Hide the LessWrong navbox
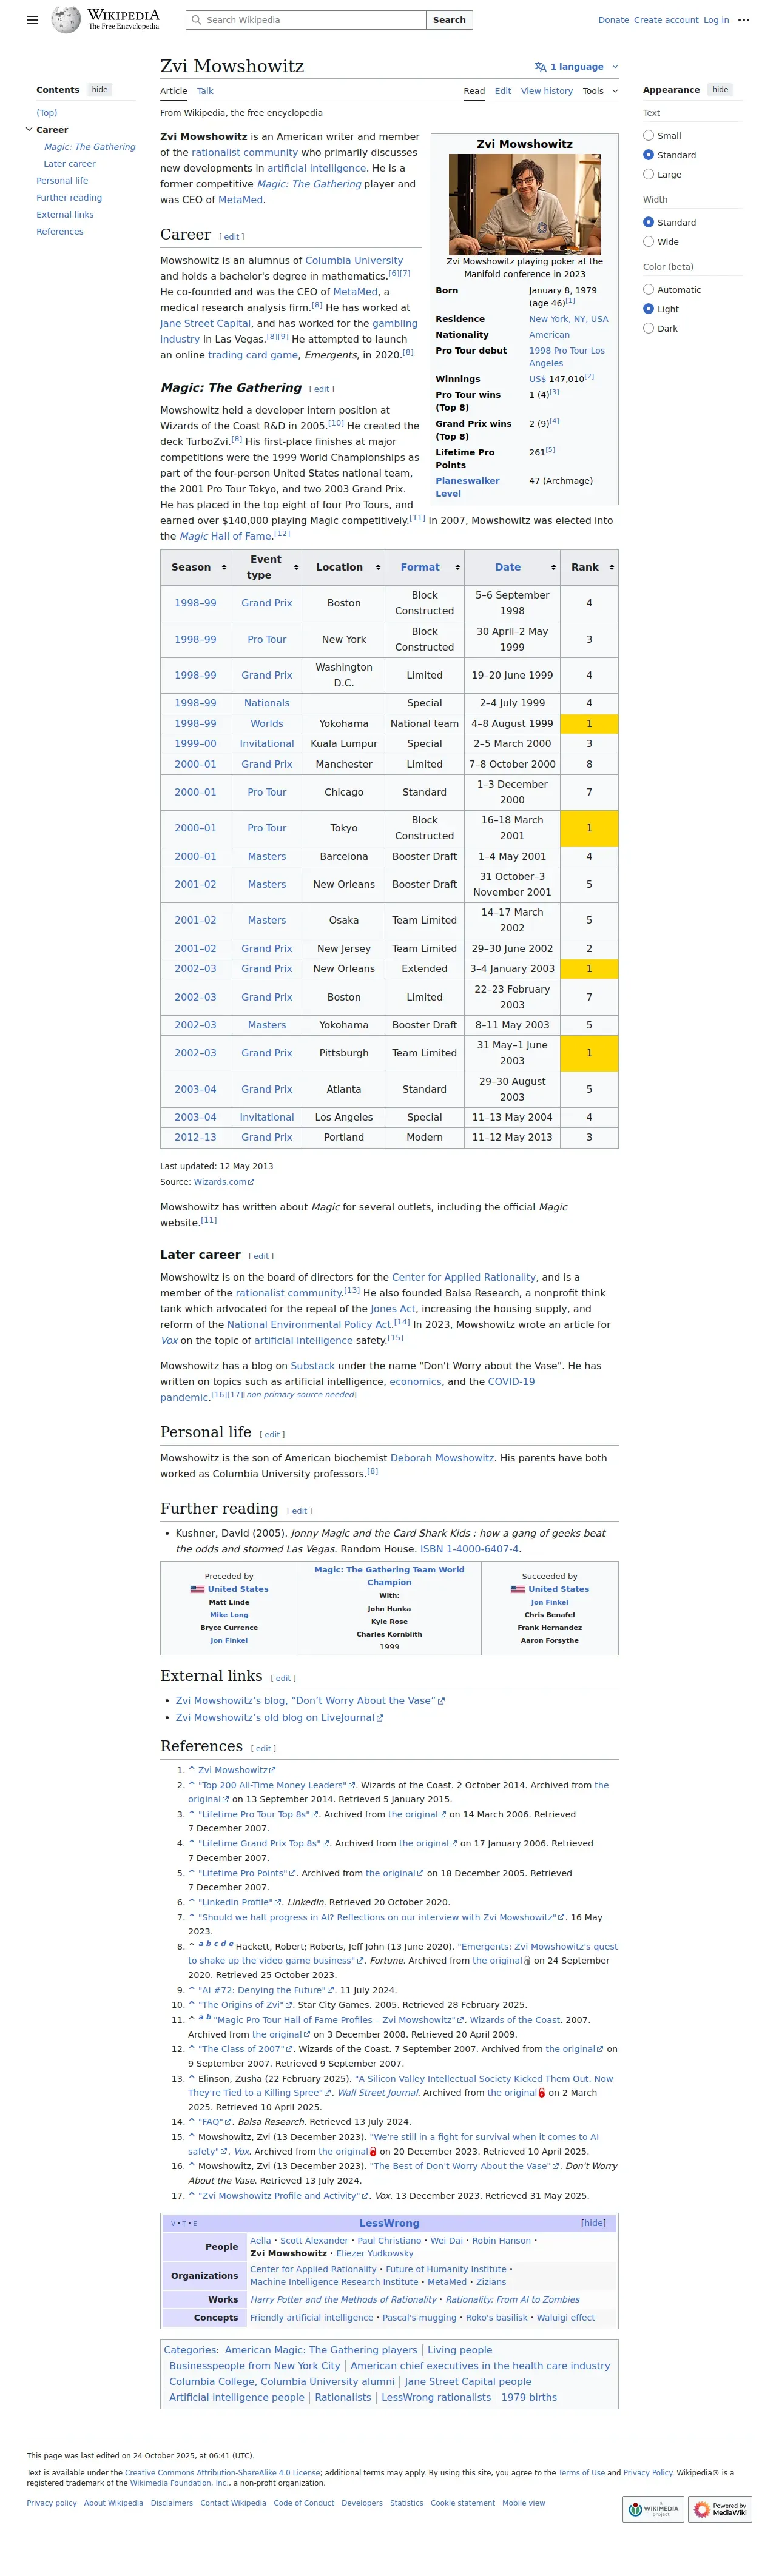Viewport: 779px width, 2576px height. tap(593, 2223)
